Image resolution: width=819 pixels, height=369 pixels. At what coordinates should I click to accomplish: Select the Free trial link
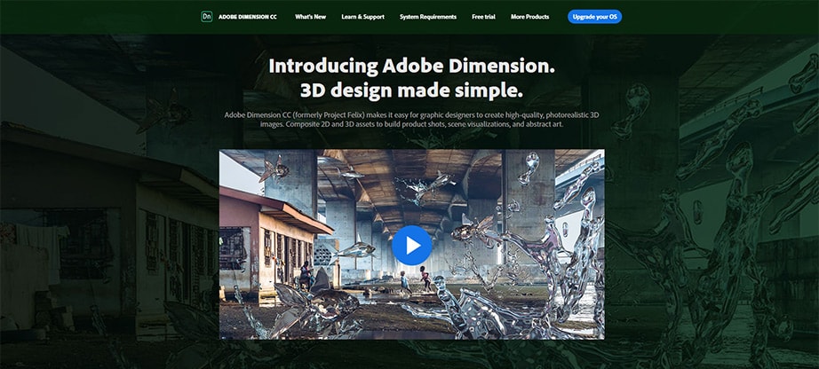pos(483,17)
